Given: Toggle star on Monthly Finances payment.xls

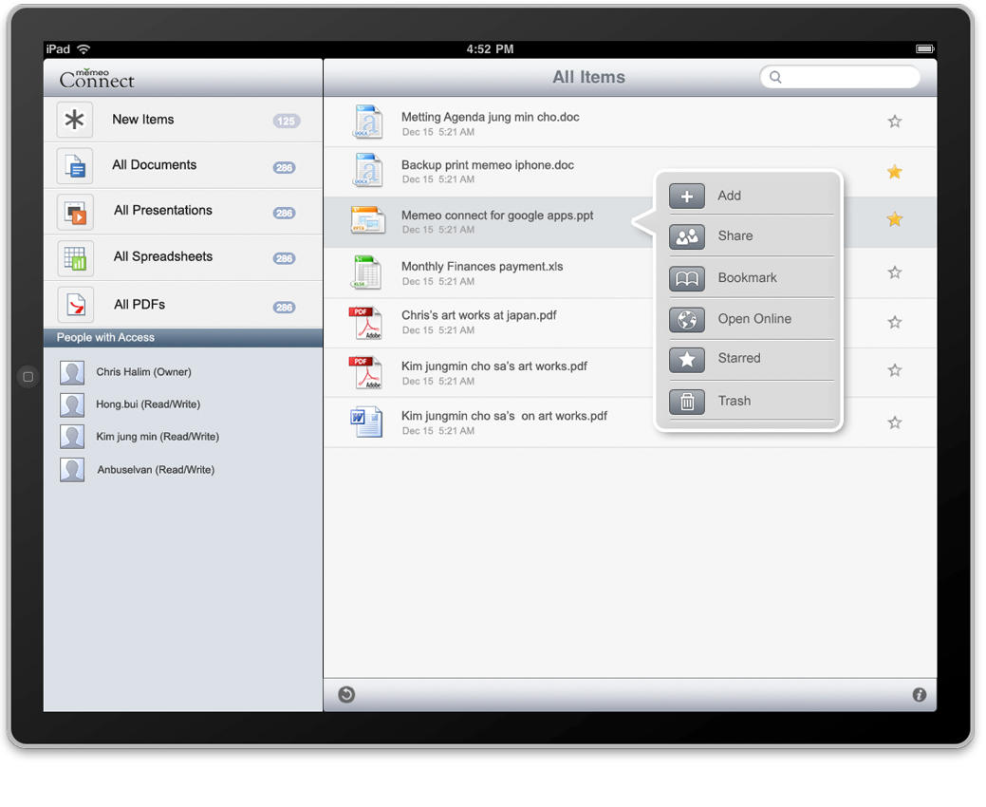Looking at the screenshot, I should coord(894,272).
